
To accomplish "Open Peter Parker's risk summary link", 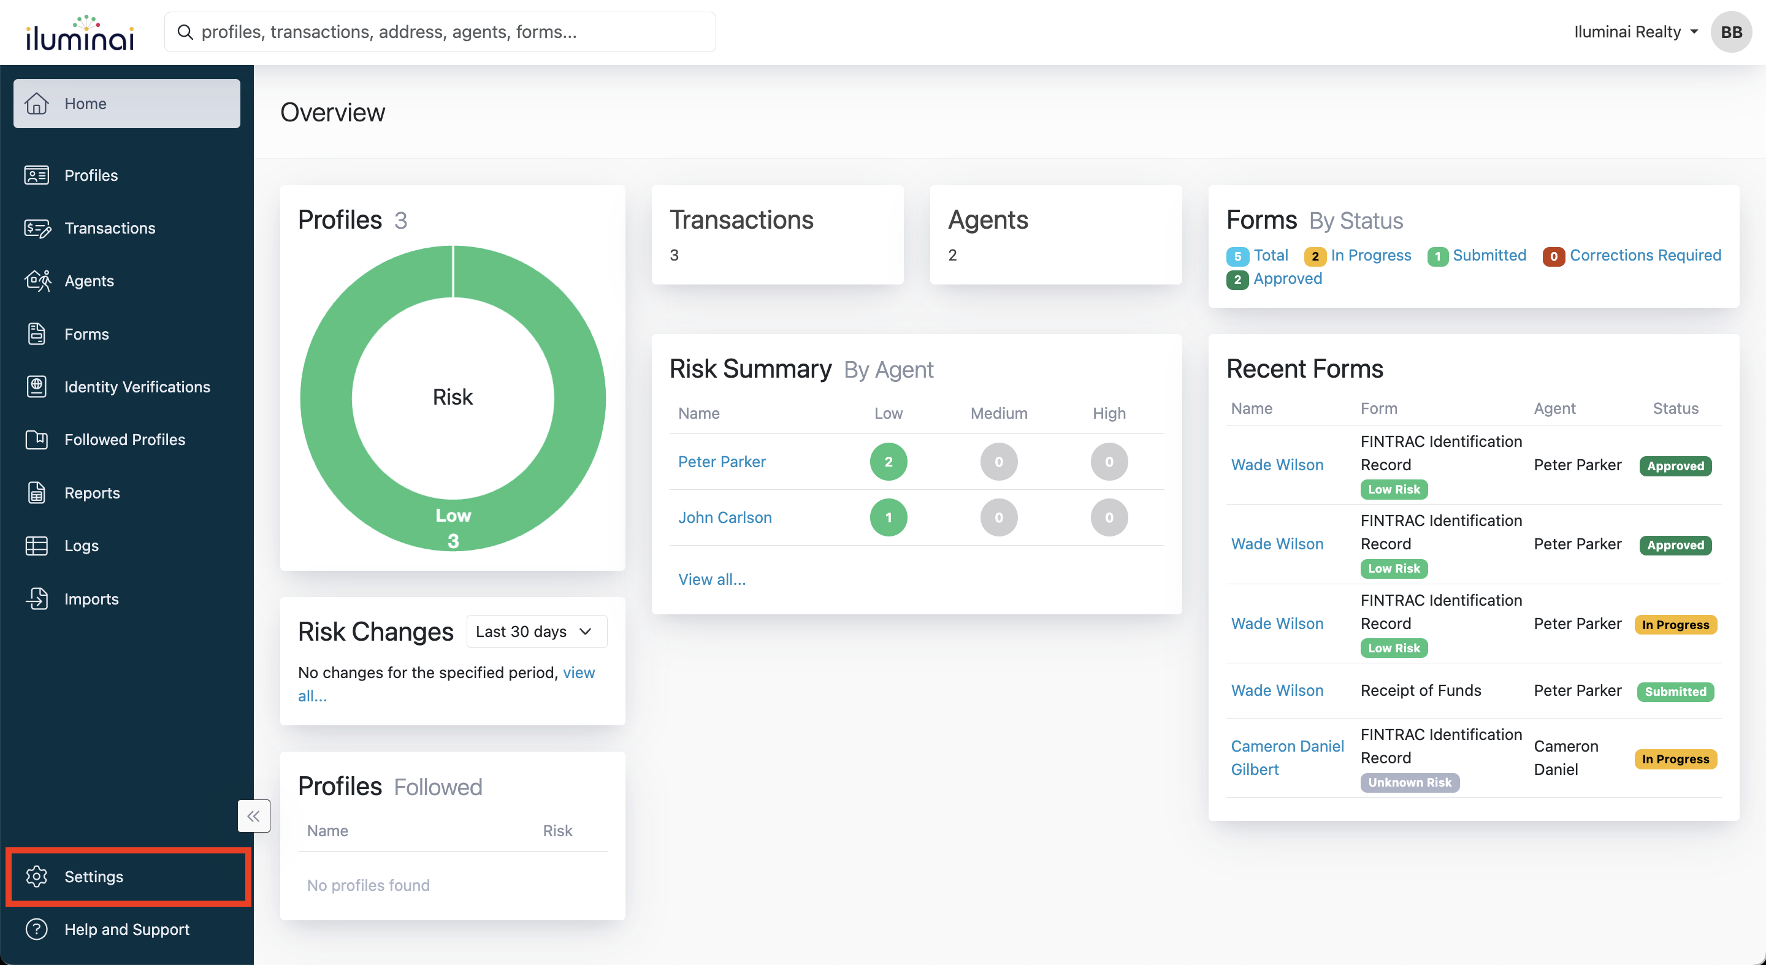I will (x=722, y=461).
